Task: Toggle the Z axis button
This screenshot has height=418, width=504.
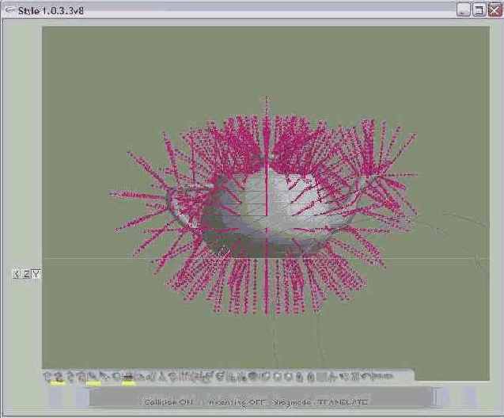Action: 26,274
